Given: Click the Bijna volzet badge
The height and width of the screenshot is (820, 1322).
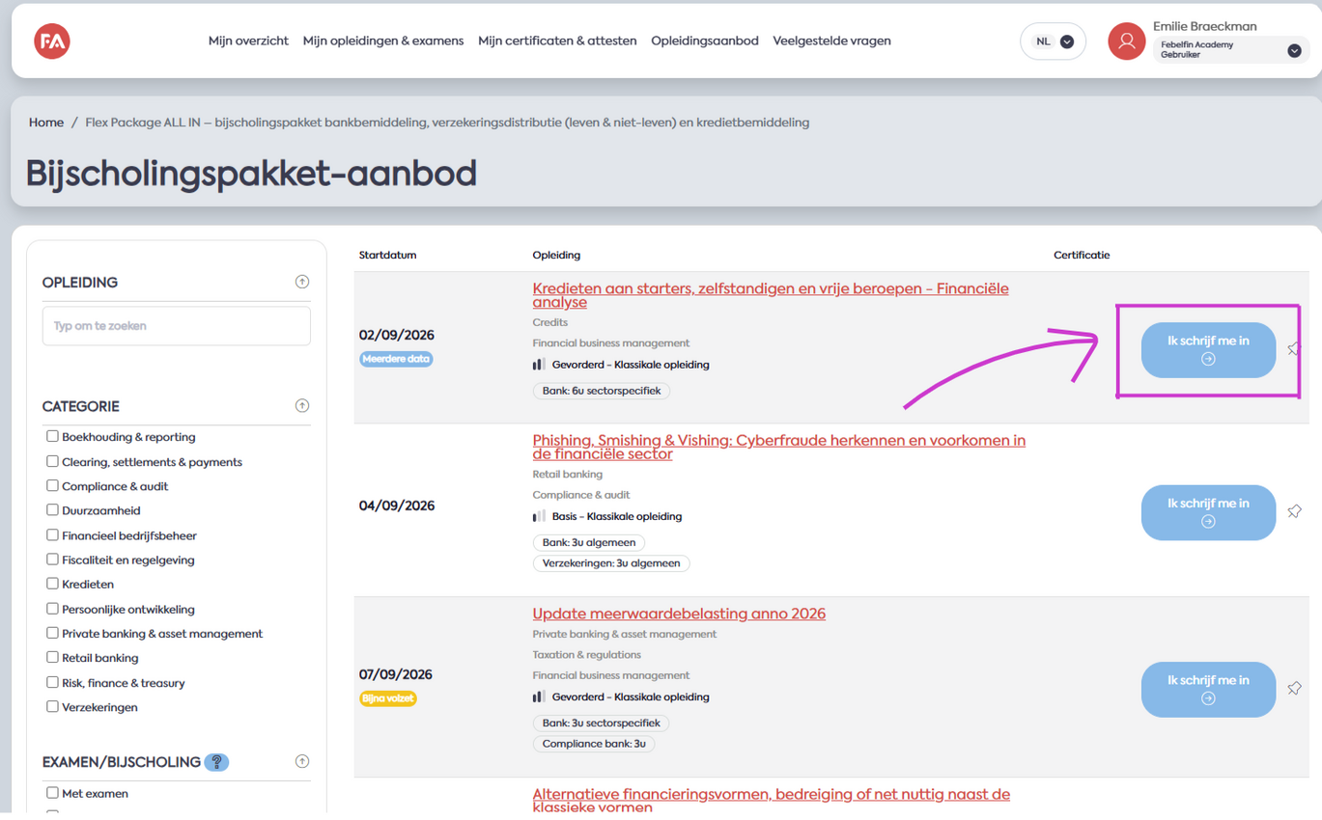Looking at the screenshot, I should click(388, 698).
